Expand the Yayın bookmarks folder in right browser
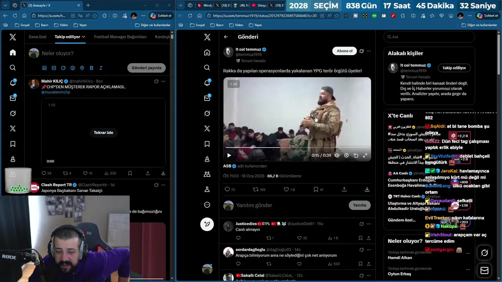The width and height of the screenshot is (502, 282). tap(255, 25)
